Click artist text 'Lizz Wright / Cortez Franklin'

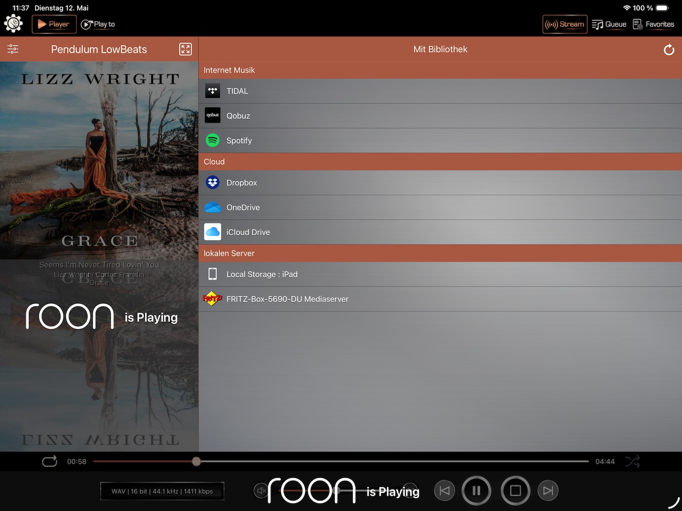[99, 275]
